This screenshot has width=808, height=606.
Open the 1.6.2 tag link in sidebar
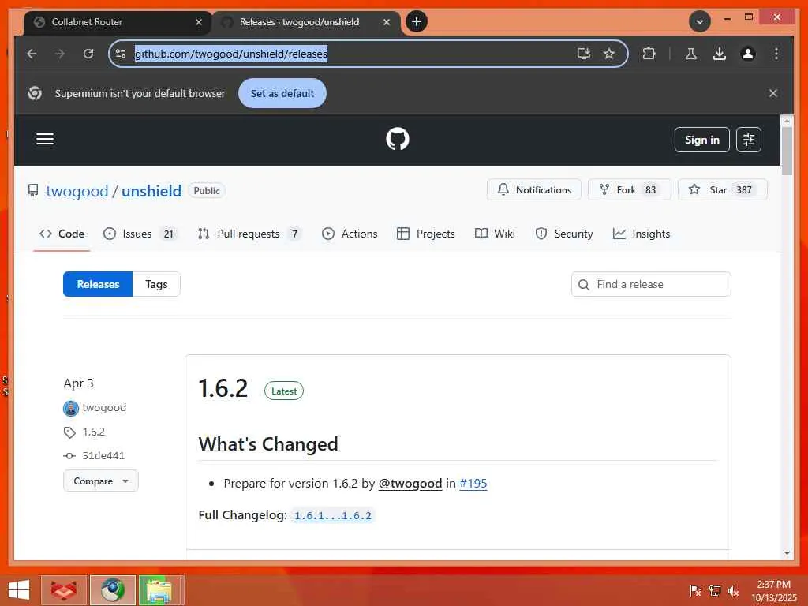[x=94, y=432]
